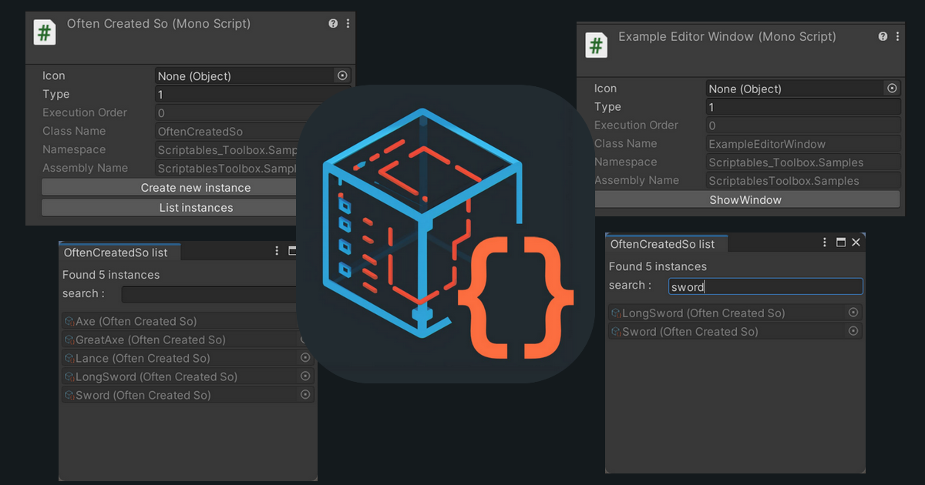Click the object picker on the Lance entry

point(304,357)
